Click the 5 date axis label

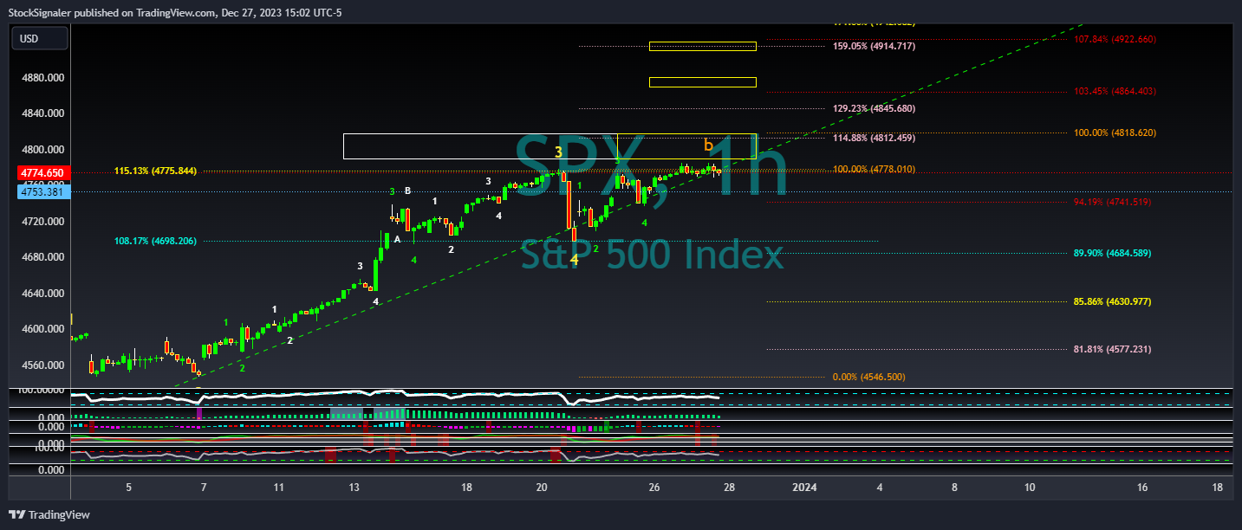[128, 488]
